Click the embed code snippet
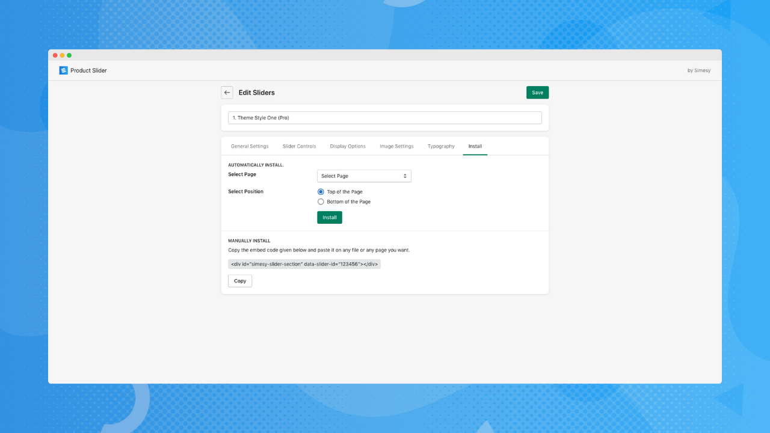 (x=304, y=264)
